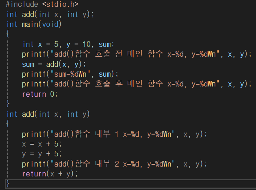The image size is (256, 190).
Task: Click the printf line with 내부 1
Action: tap(114, 134)
